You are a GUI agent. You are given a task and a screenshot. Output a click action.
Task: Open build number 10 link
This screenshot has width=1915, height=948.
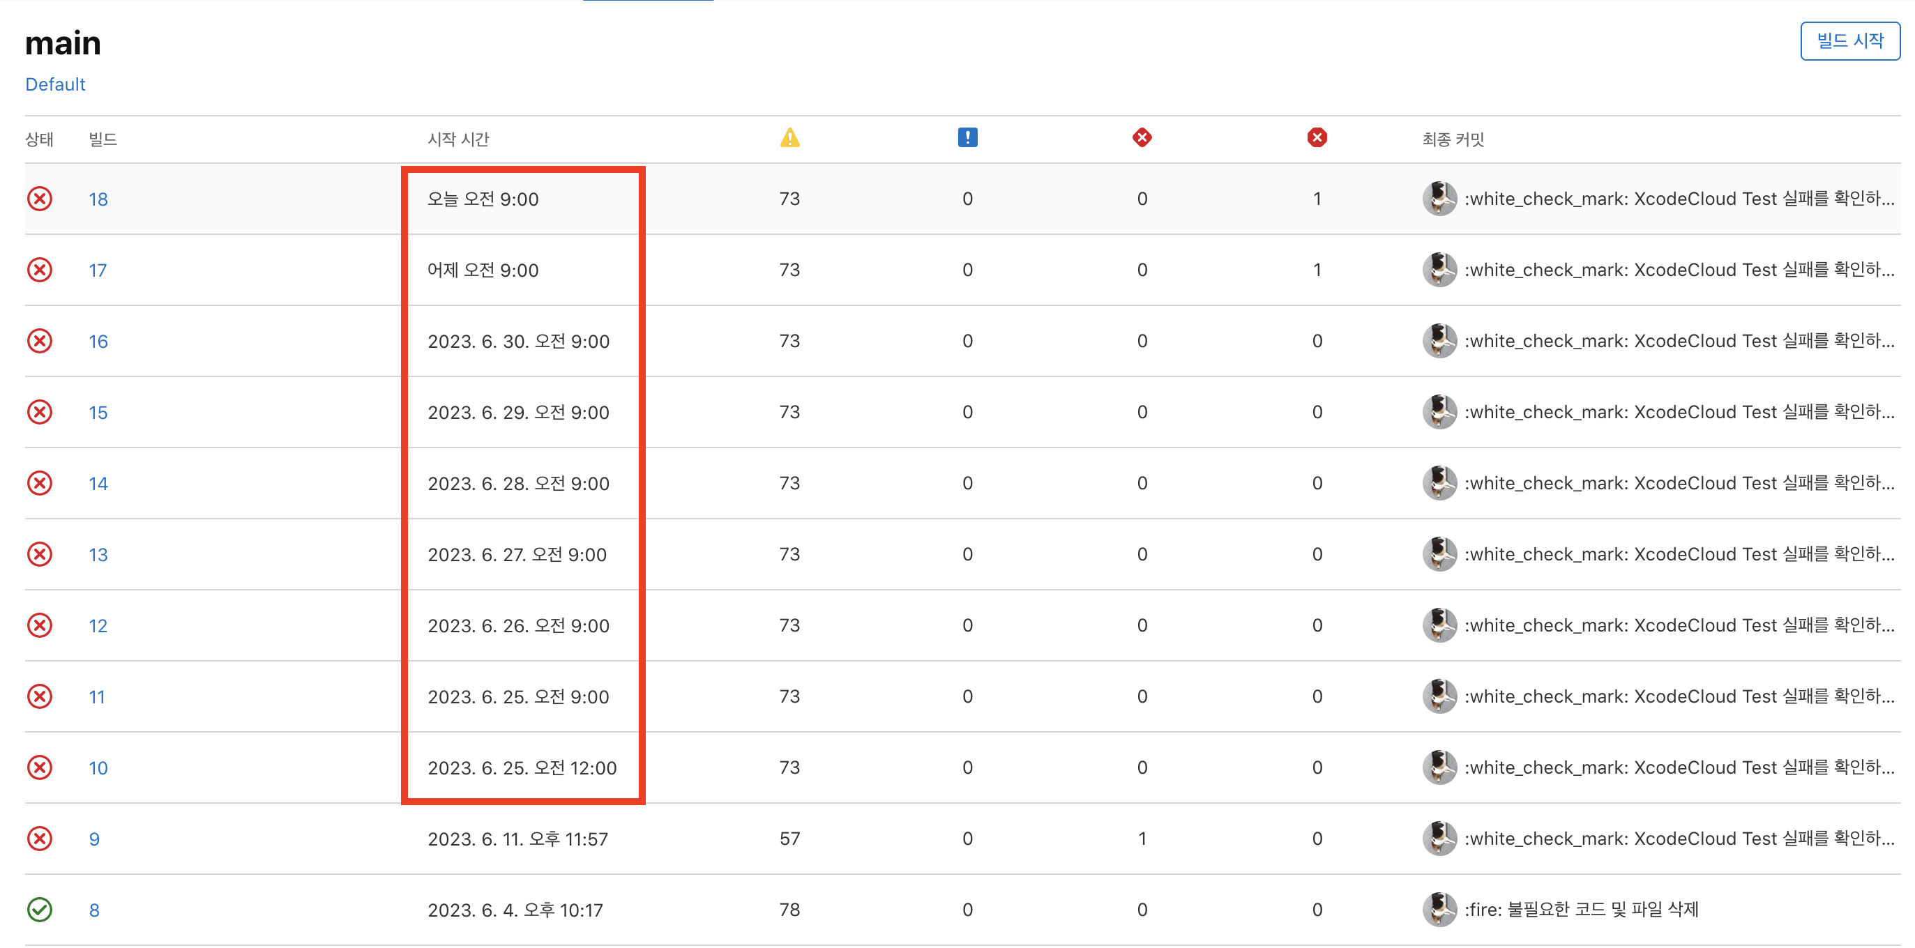tap(98, 767)
